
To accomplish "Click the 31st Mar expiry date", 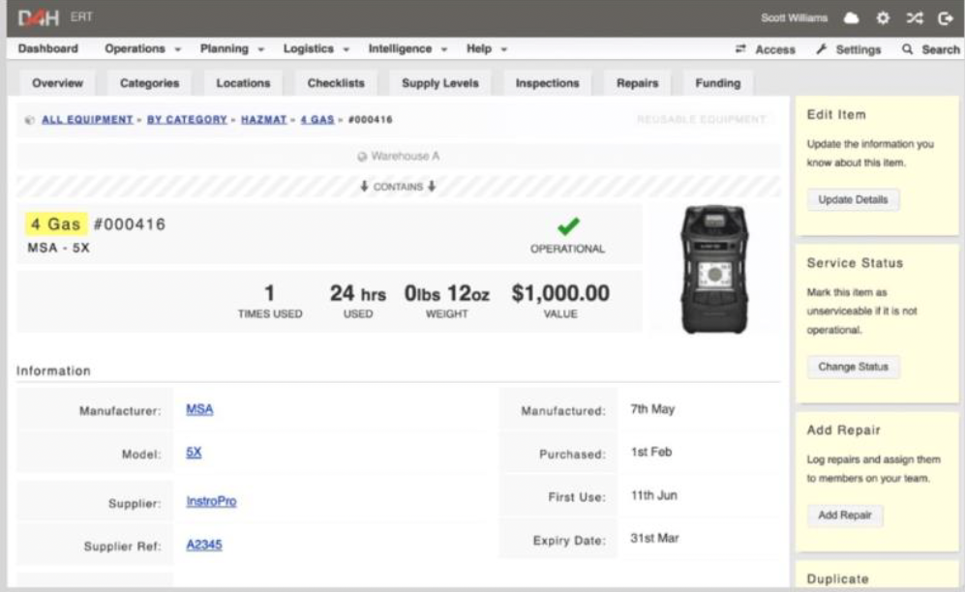I will click(654, 539).
